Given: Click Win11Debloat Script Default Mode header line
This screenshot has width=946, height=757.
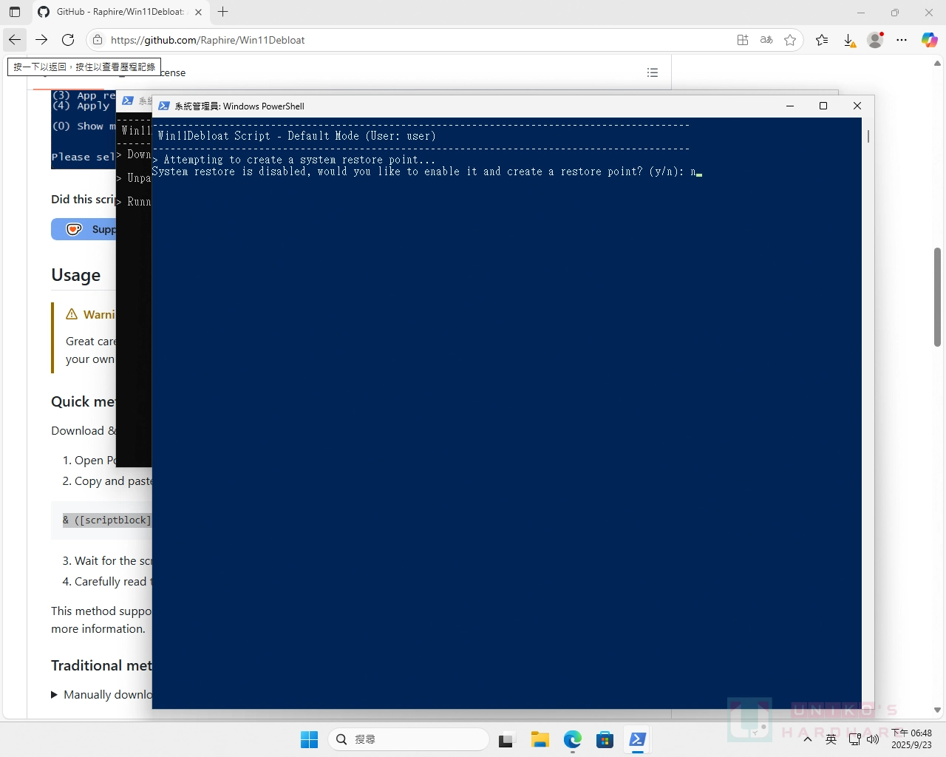Looking at the screenshot, I should (x=296, y=136).
